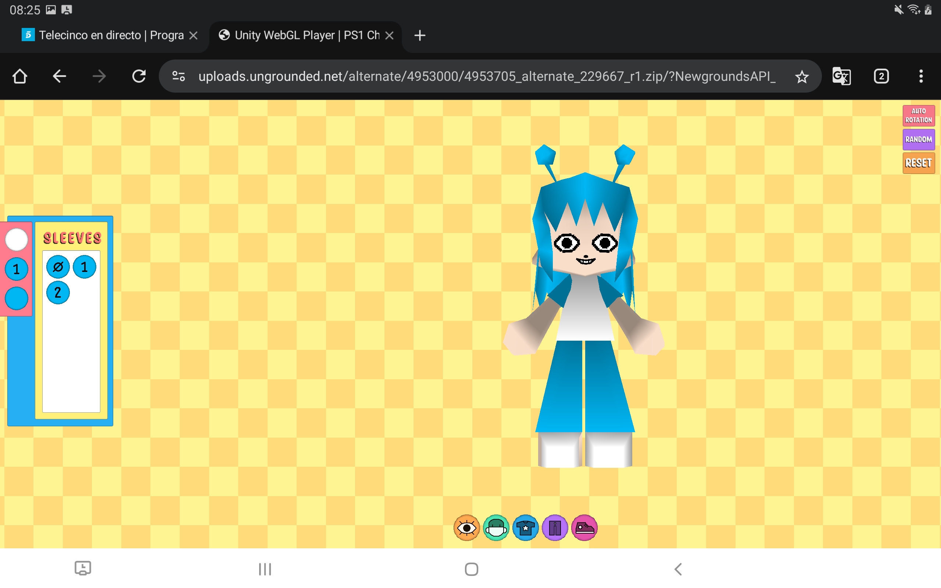Tap the Android home button
This screenshot has width=941, height=588.
[471, 569]
